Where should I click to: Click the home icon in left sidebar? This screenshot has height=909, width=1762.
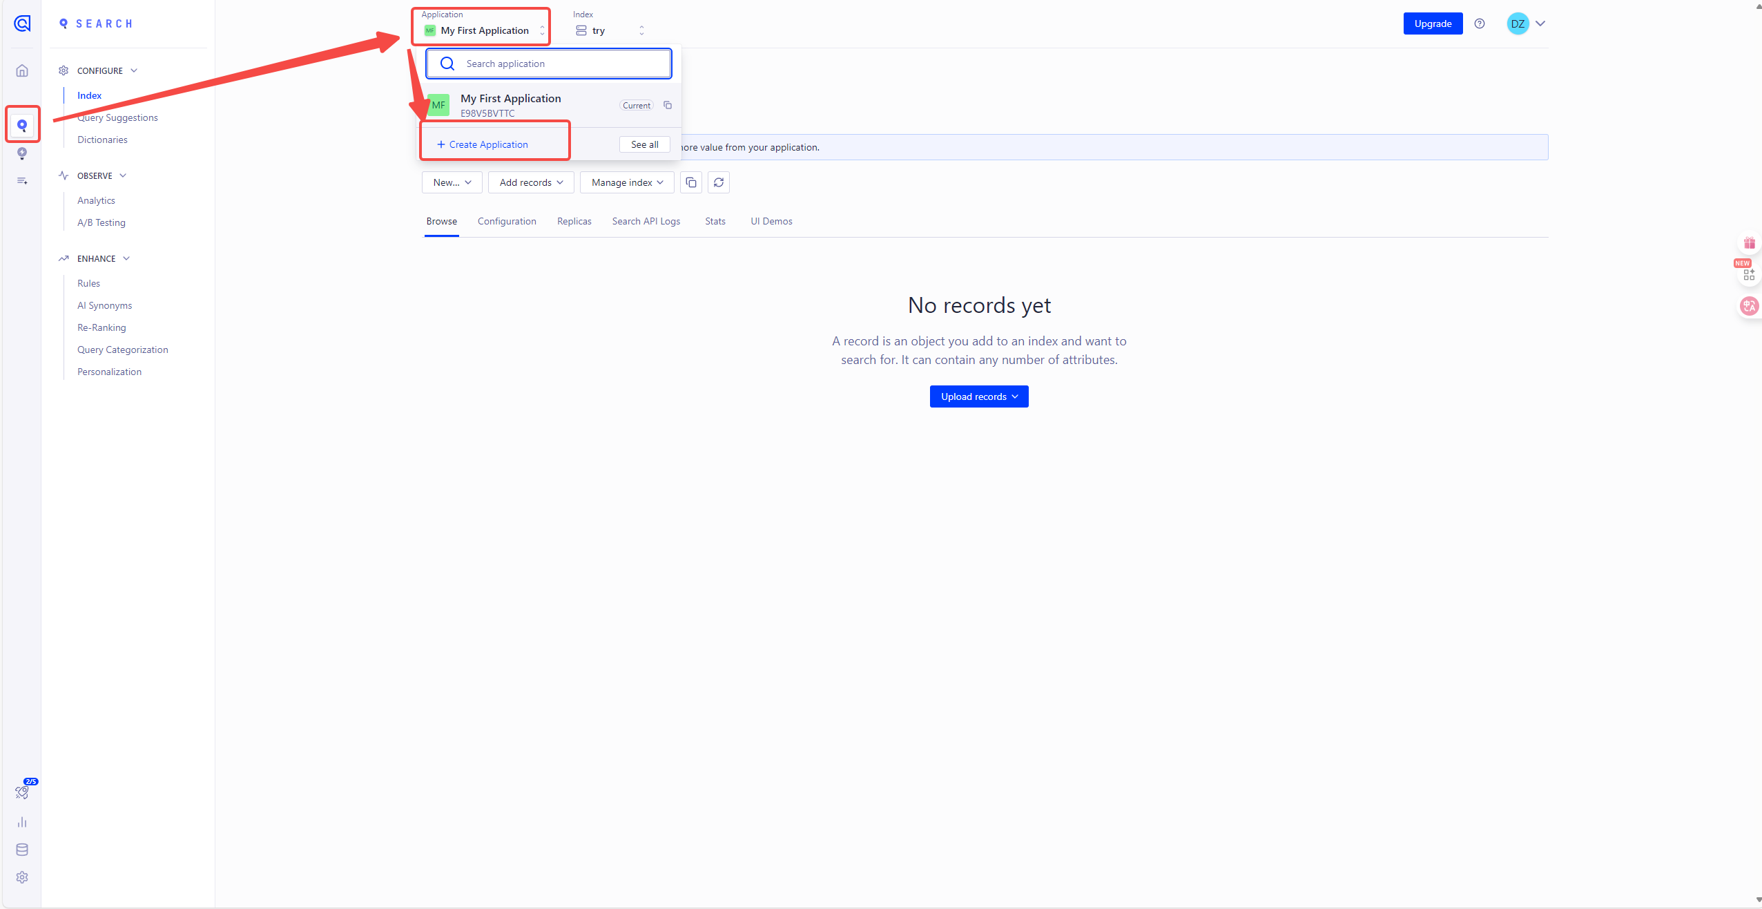click(x=22, y=70)
